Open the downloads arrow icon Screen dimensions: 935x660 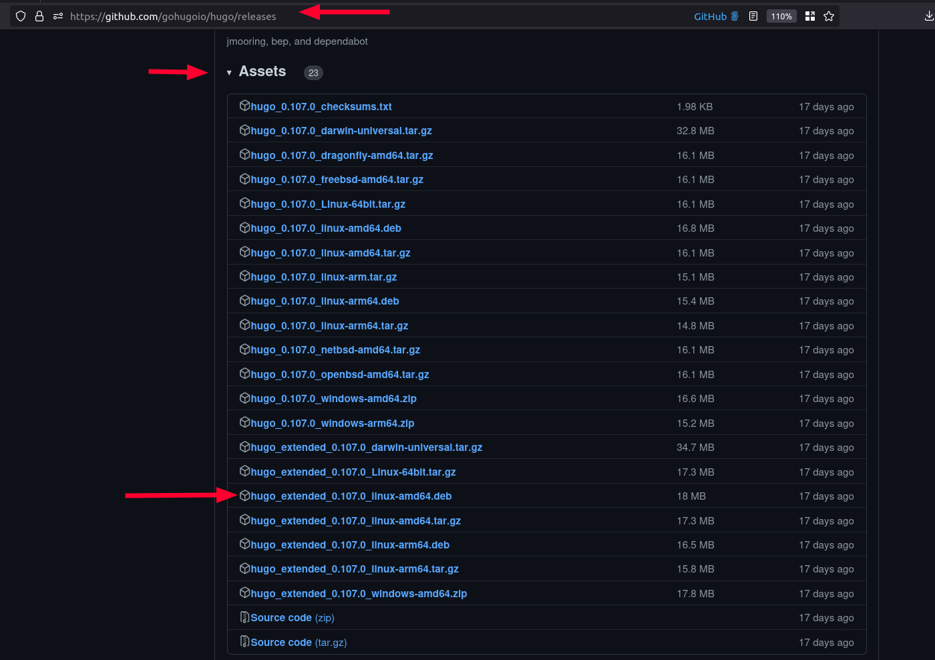(x=929, y=16)
